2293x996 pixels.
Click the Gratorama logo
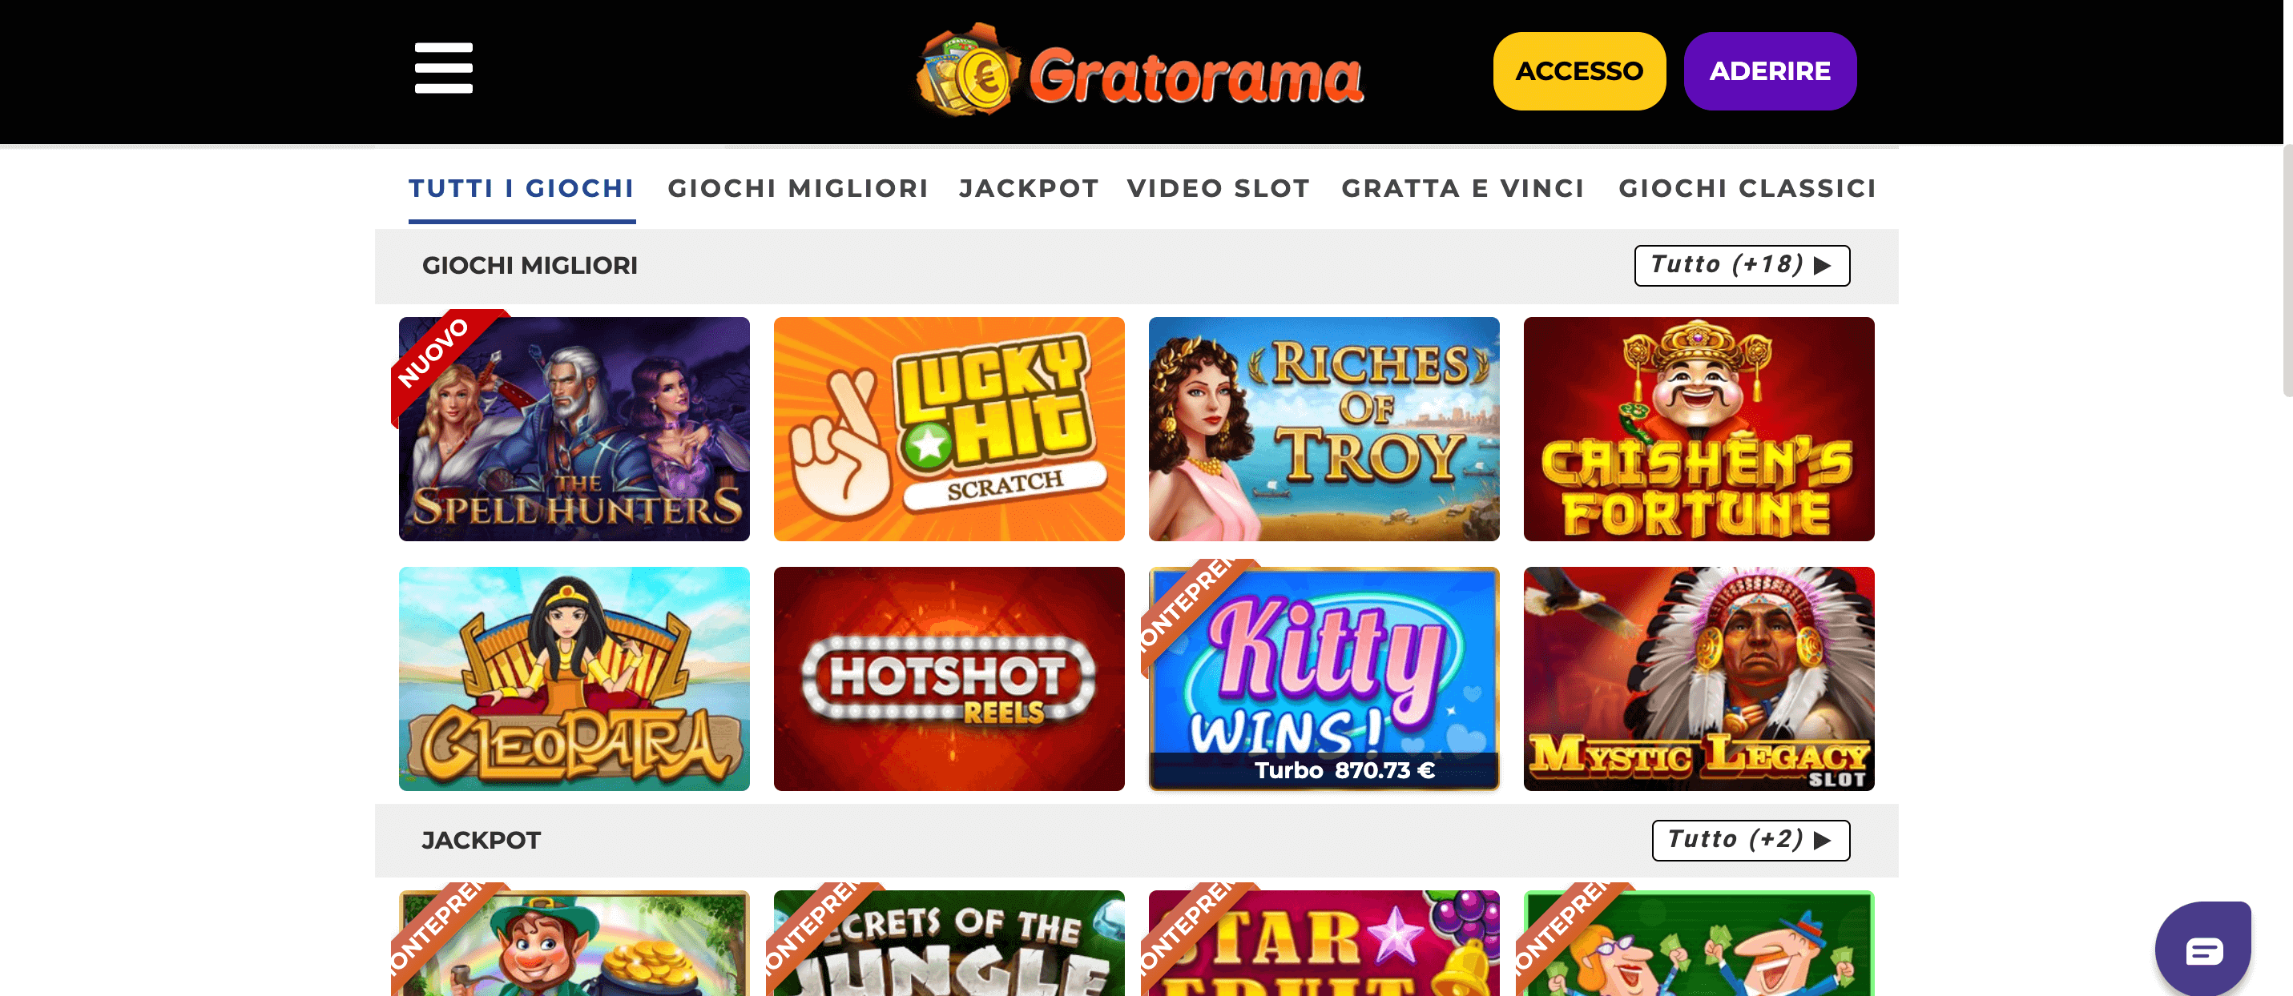pos(1139,72)
